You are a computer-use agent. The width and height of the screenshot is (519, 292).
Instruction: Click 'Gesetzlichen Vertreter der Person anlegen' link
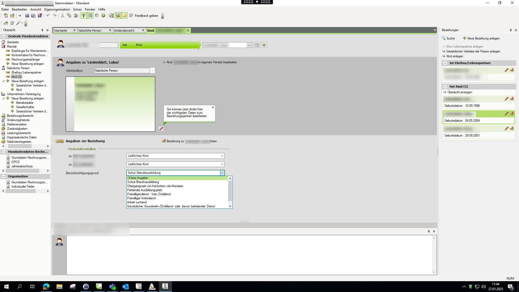(473, 51)
